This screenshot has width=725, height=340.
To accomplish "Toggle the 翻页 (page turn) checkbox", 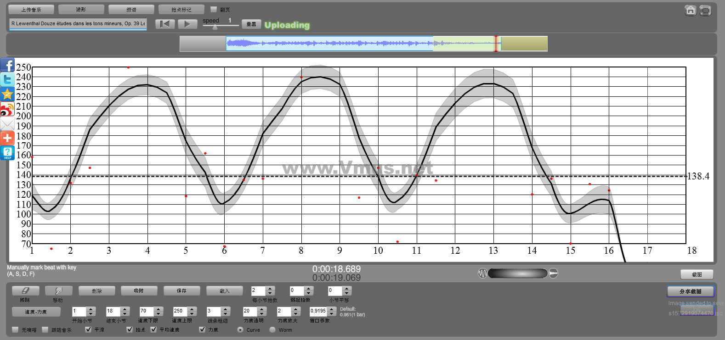I will click(x=213, y=9).
